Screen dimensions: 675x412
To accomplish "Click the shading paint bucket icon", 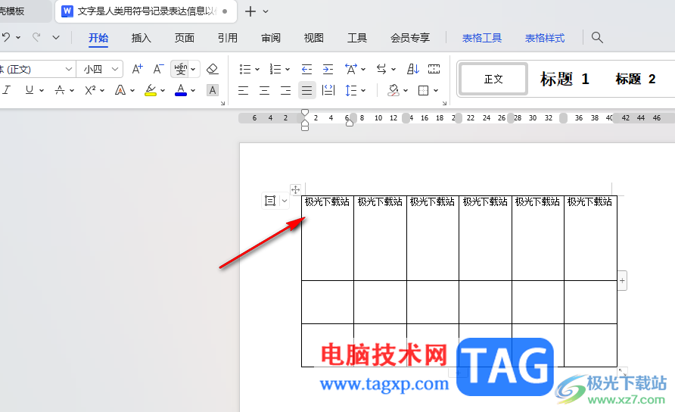I will pyautogui.click(x=393, y=90).
